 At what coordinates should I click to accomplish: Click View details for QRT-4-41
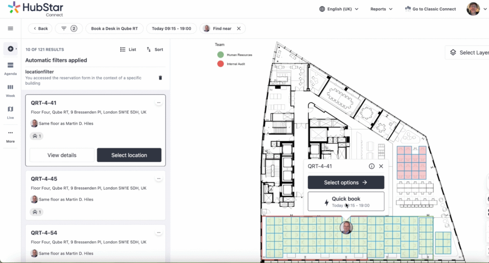click(62, 155)
